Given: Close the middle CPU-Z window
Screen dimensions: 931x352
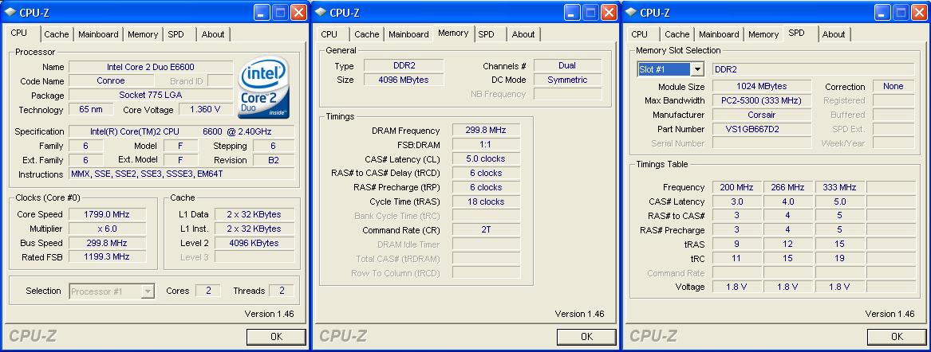Looking at the screenshot, I should [x=608, y=12].
